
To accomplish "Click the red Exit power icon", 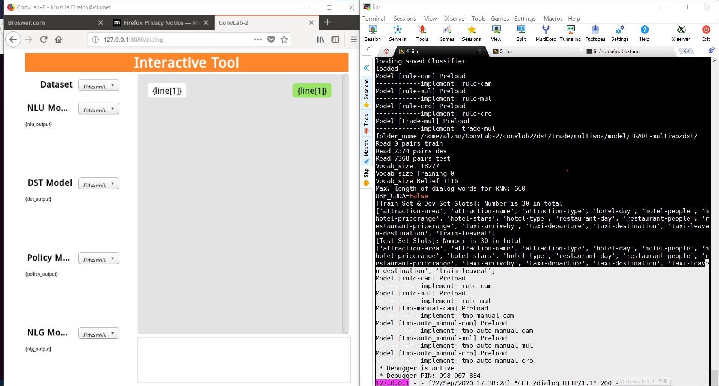I will (706, 33).
